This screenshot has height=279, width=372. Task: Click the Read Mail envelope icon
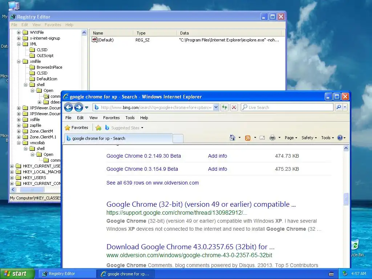262,138
